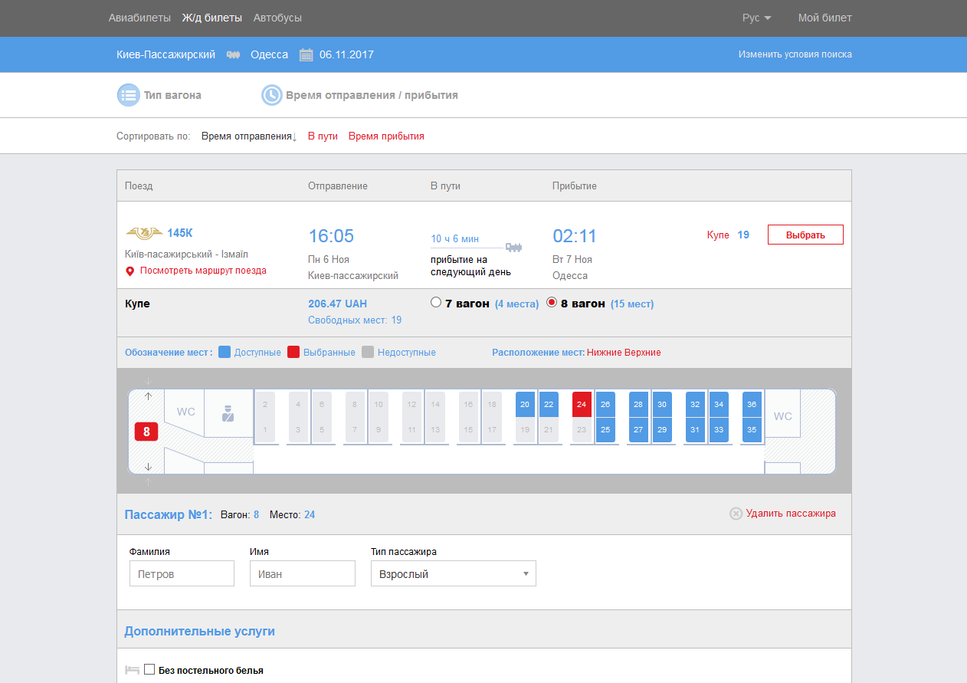Switch to the 'Автобусы' tab

click(277, 18)
